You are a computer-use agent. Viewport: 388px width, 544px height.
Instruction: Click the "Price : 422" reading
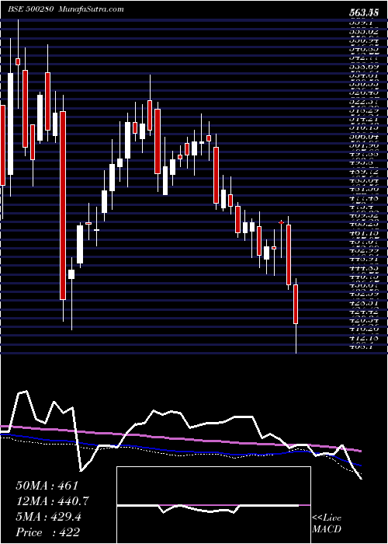47,532
